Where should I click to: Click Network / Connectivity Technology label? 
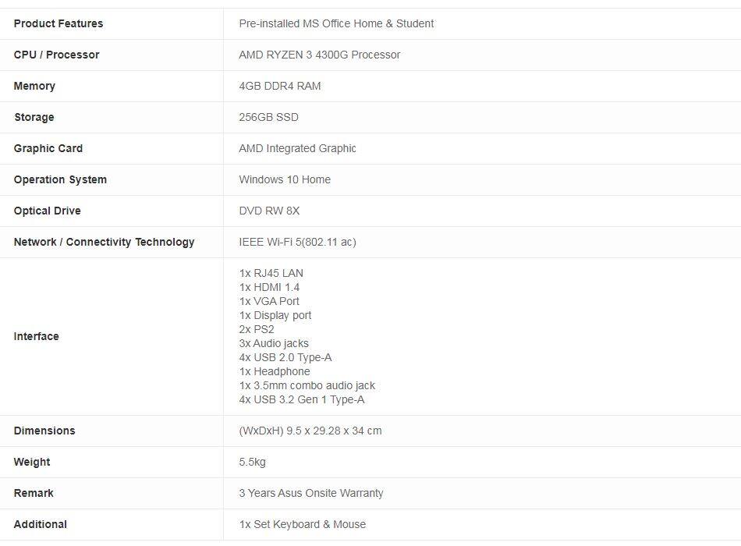click(x=104, y=242)
